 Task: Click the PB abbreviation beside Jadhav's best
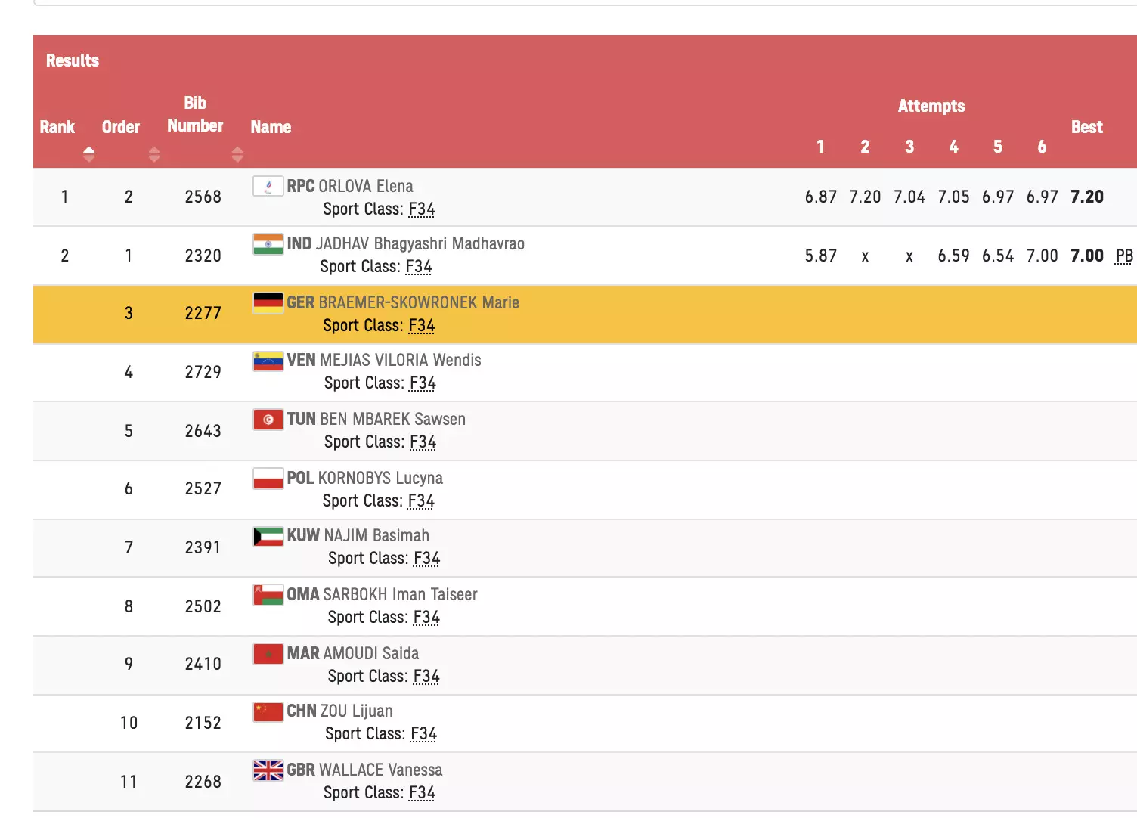coord(1124,256)
